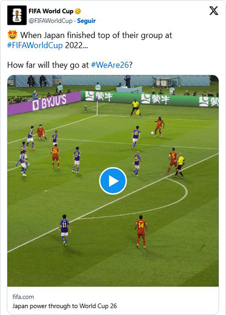The image size is (226, 315).
Task: Visit the @FIFAWorldCup handle
Action: (x=50, y=21)
